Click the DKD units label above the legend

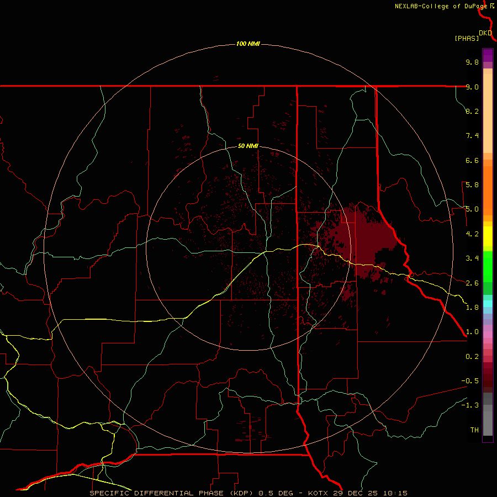(485, 33)
